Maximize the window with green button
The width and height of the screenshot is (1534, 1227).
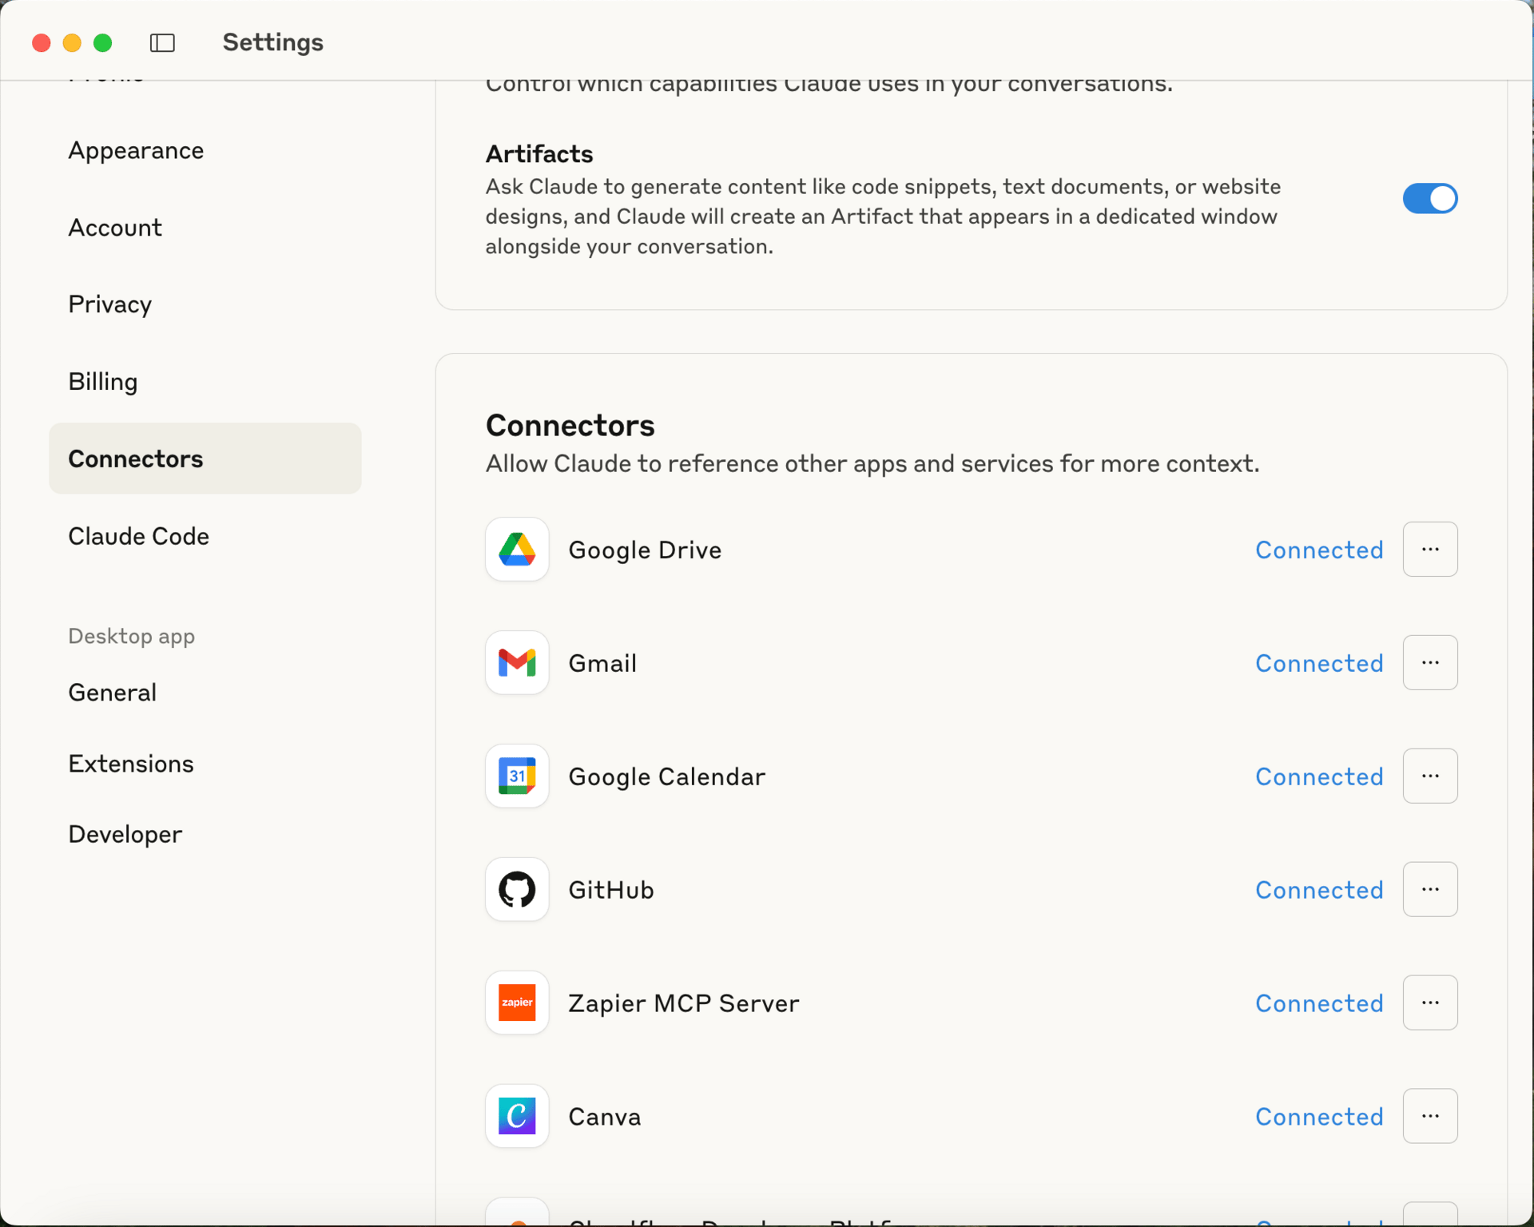click(102, 42)
